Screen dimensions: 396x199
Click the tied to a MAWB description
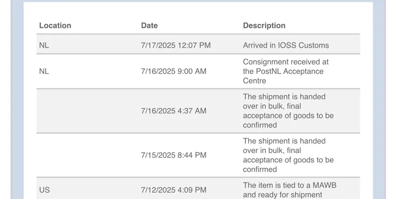(289, 190)
